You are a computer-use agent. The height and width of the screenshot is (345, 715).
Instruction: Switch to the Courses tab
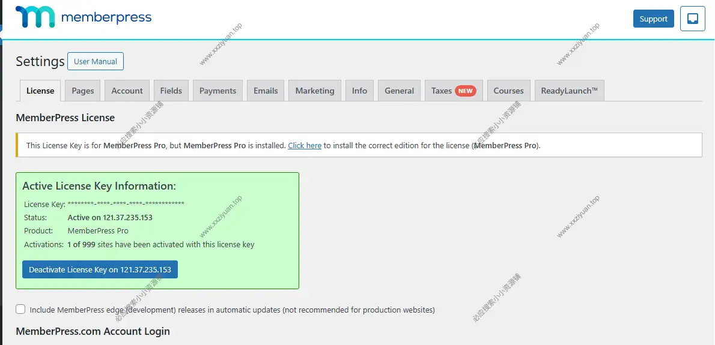(508, 91)
